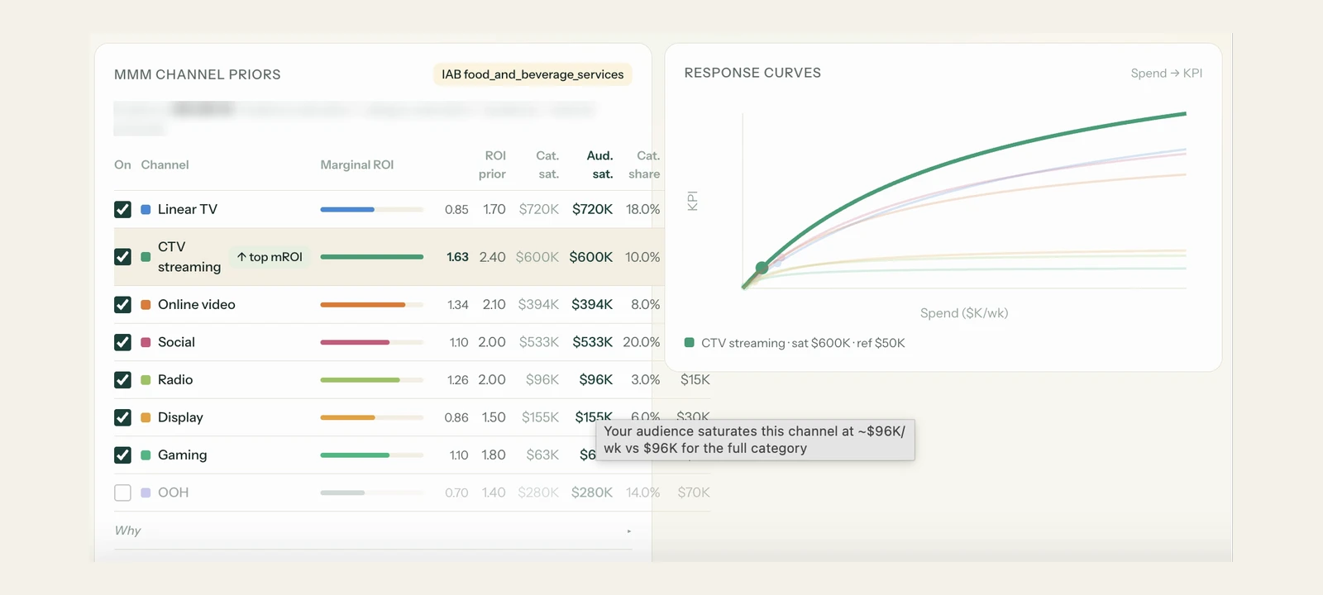This screenshot has width=1323, height=595.
Task: Toggle off the Social channel checkbox
Action: pyautogui.click(x=122, y=342)
